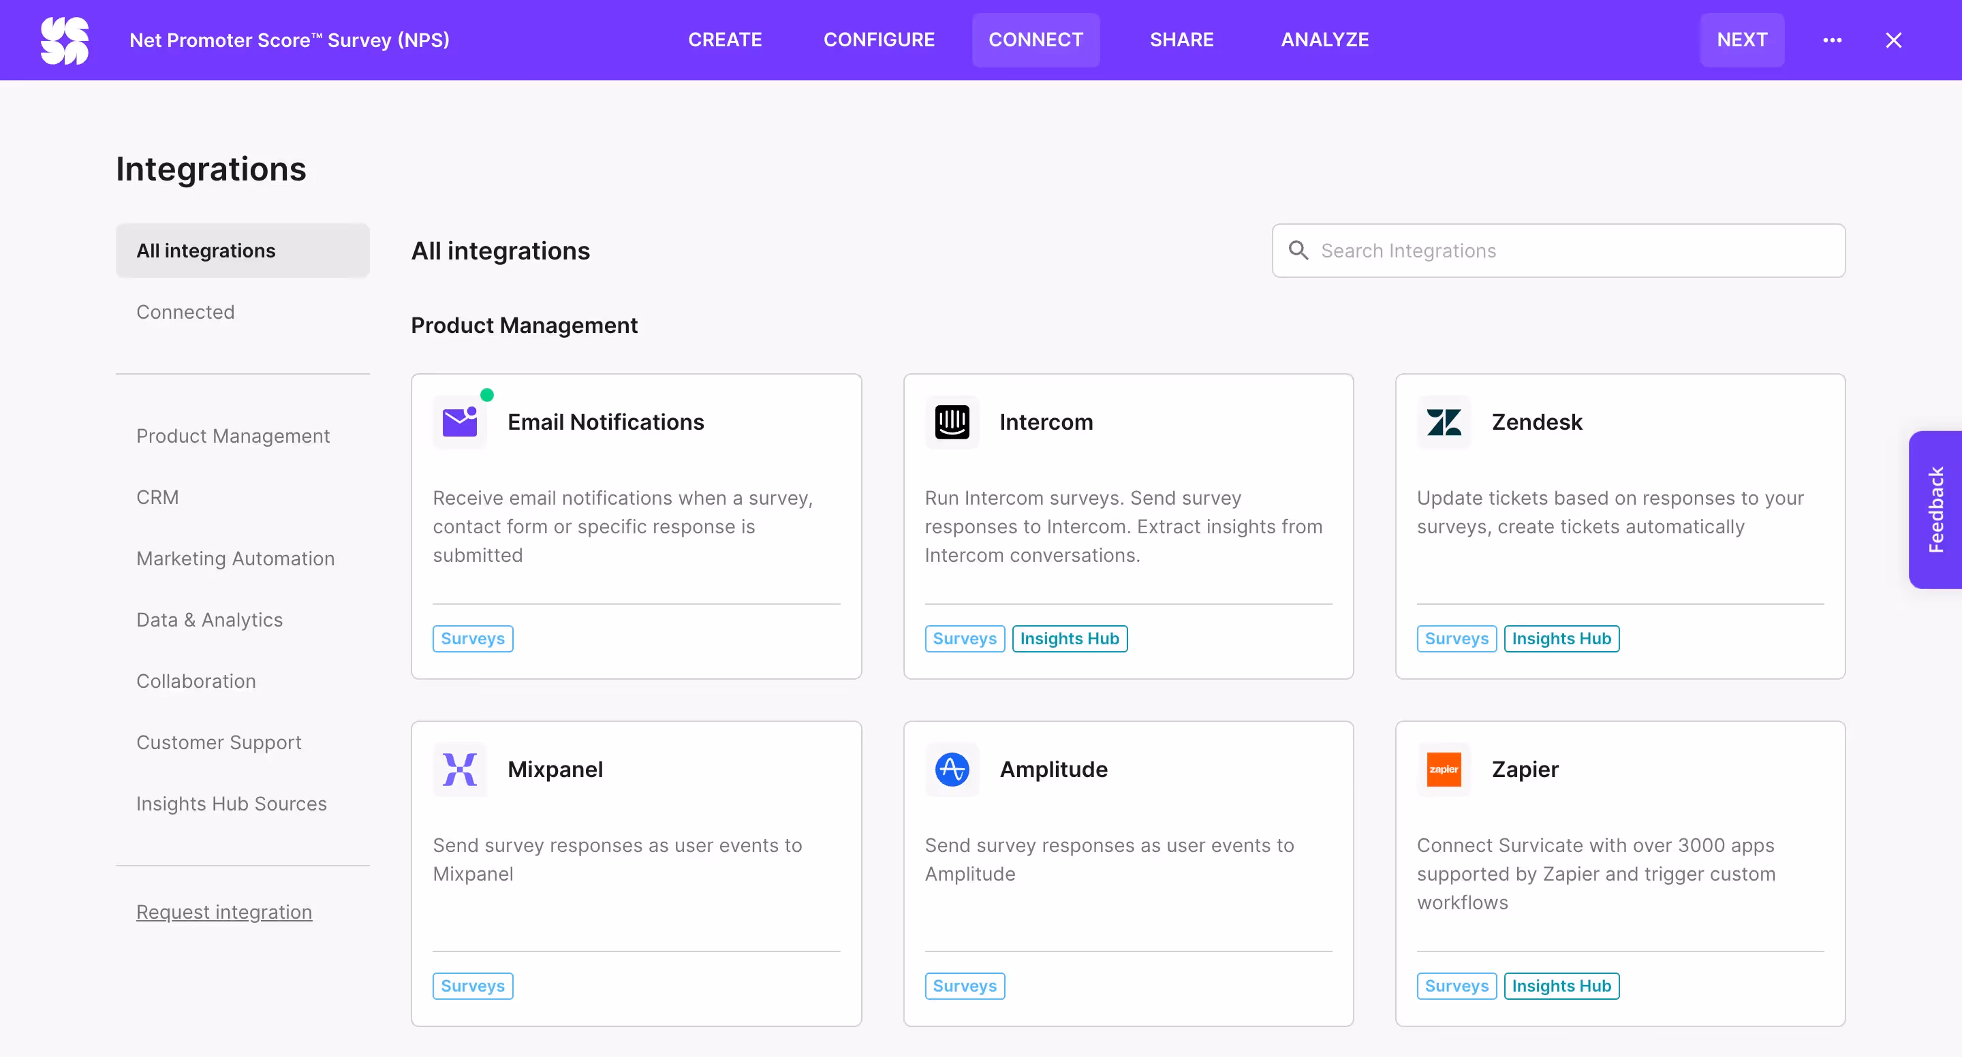
Task: Open the Mixpanel integration title
Action: coord(555,769)
